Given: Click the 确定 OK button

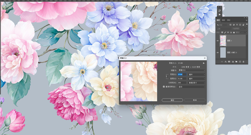Looking at the screenshot, I should [x=172, y=100].
